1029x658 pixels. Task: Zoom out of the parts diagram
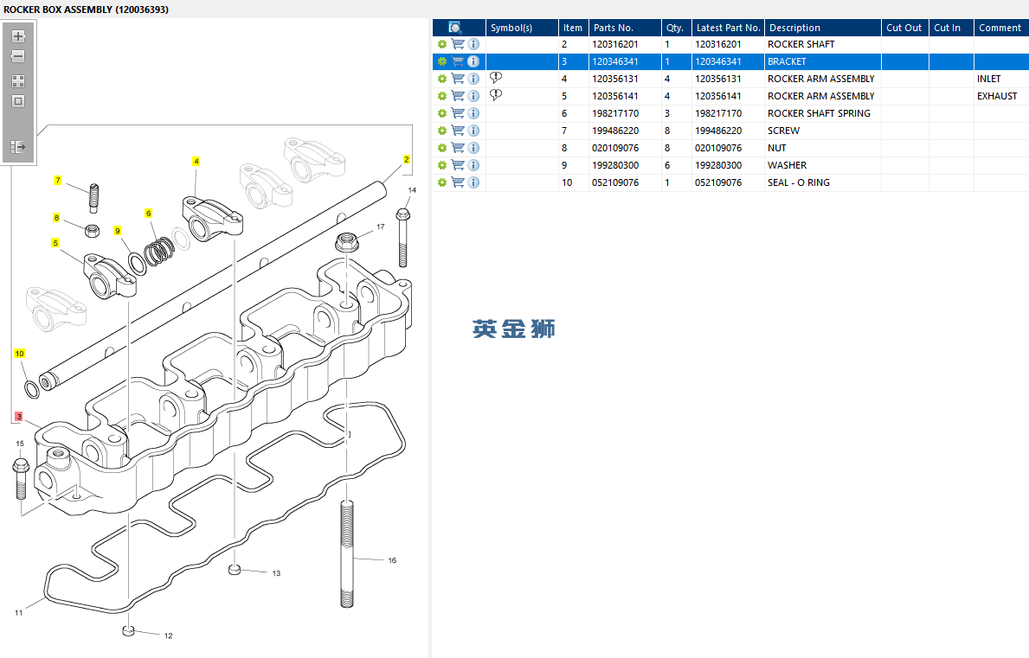click(17, 57)
